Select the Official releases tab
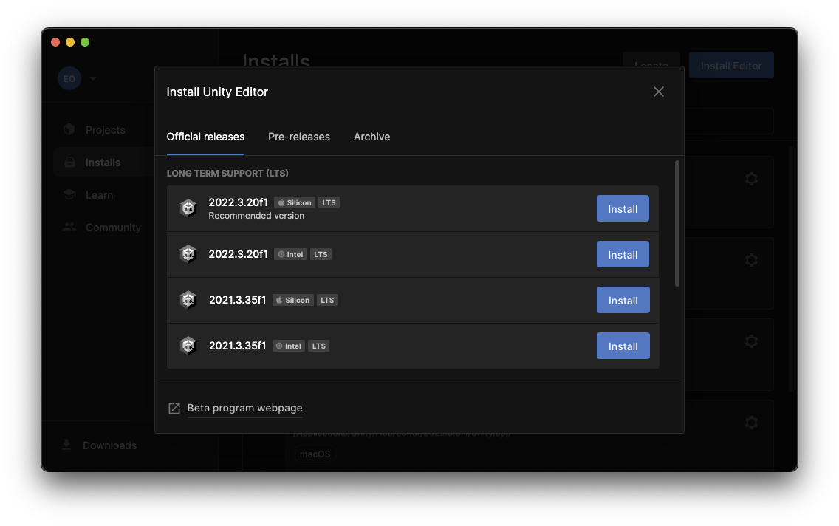Screen dimensions: 839x526 [205, 137]
